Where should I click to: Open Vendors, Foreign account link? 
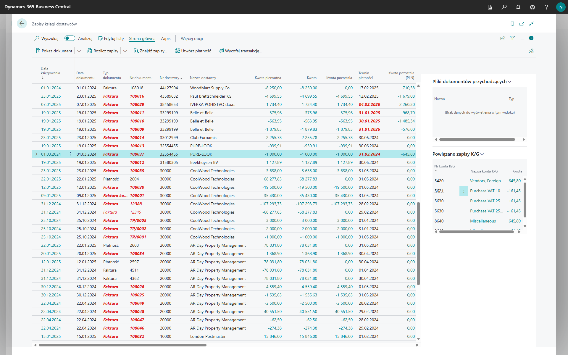[485, 181]
